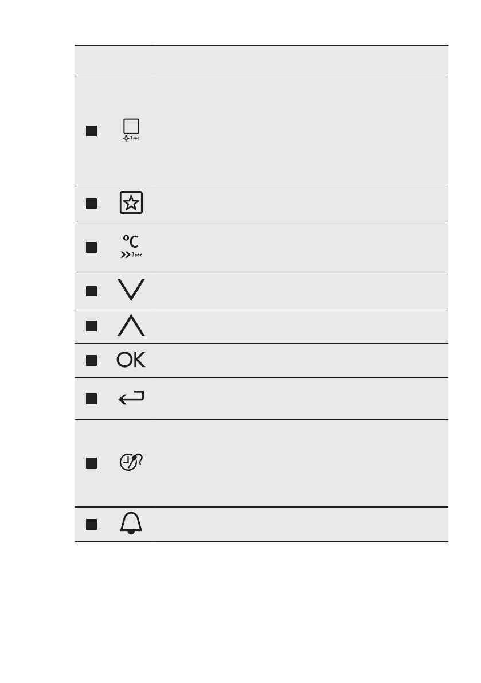
Task: Select the clock and probe icon
Action: (x=131, y=463)
